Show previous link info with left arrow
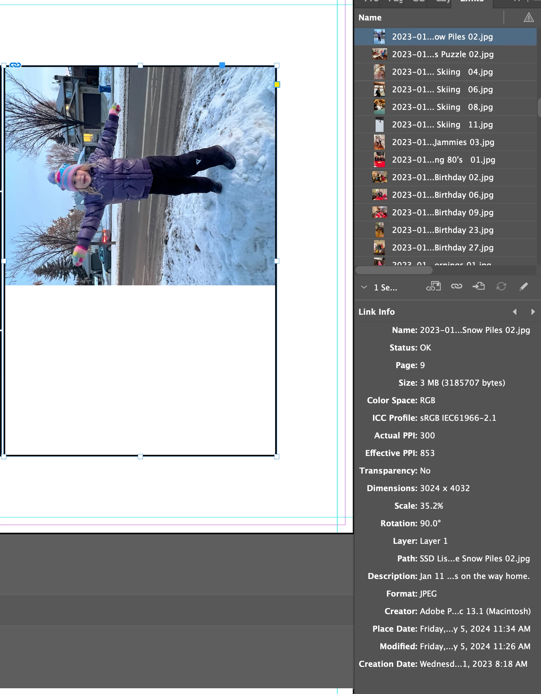Screen dimensions: 541x694 (514, 312)
